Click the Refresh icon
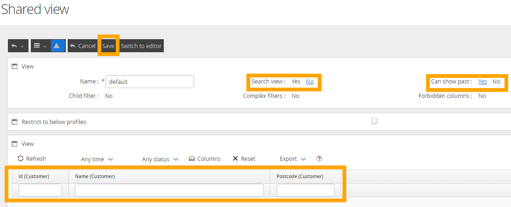Screen dimensions: 511x207 pyautogui.click(x=21, y=159)
